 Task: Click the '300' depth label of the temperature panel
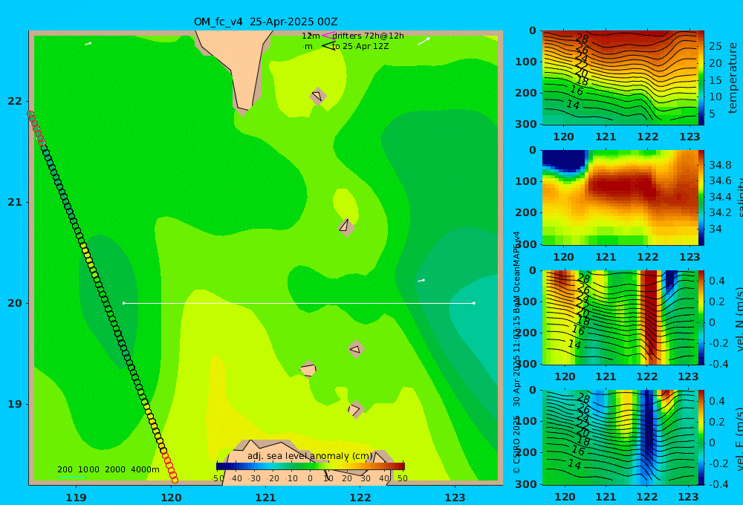526,124
